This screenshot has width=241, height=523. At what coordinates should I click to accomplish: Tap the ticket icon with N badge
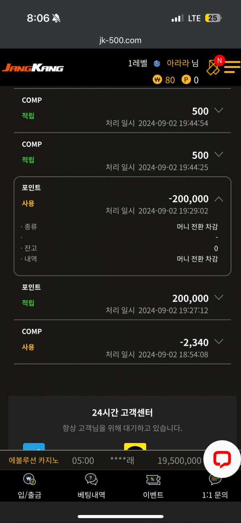point(213,68)
